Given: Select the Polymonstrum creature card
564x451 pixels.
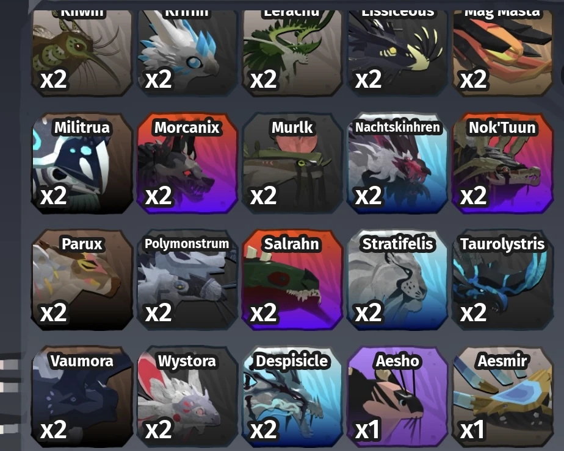Looking at the screenshot, I should coord(187,280).
